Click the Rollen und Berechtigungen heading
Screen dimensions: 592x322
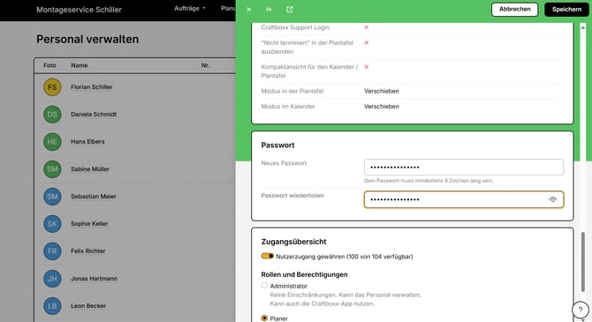click(x=304, y=274)
